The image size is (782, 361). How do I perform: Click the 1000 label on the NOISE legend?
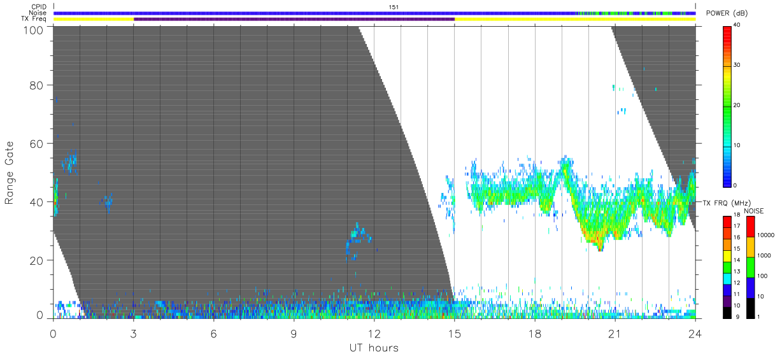tap(764, 255)
